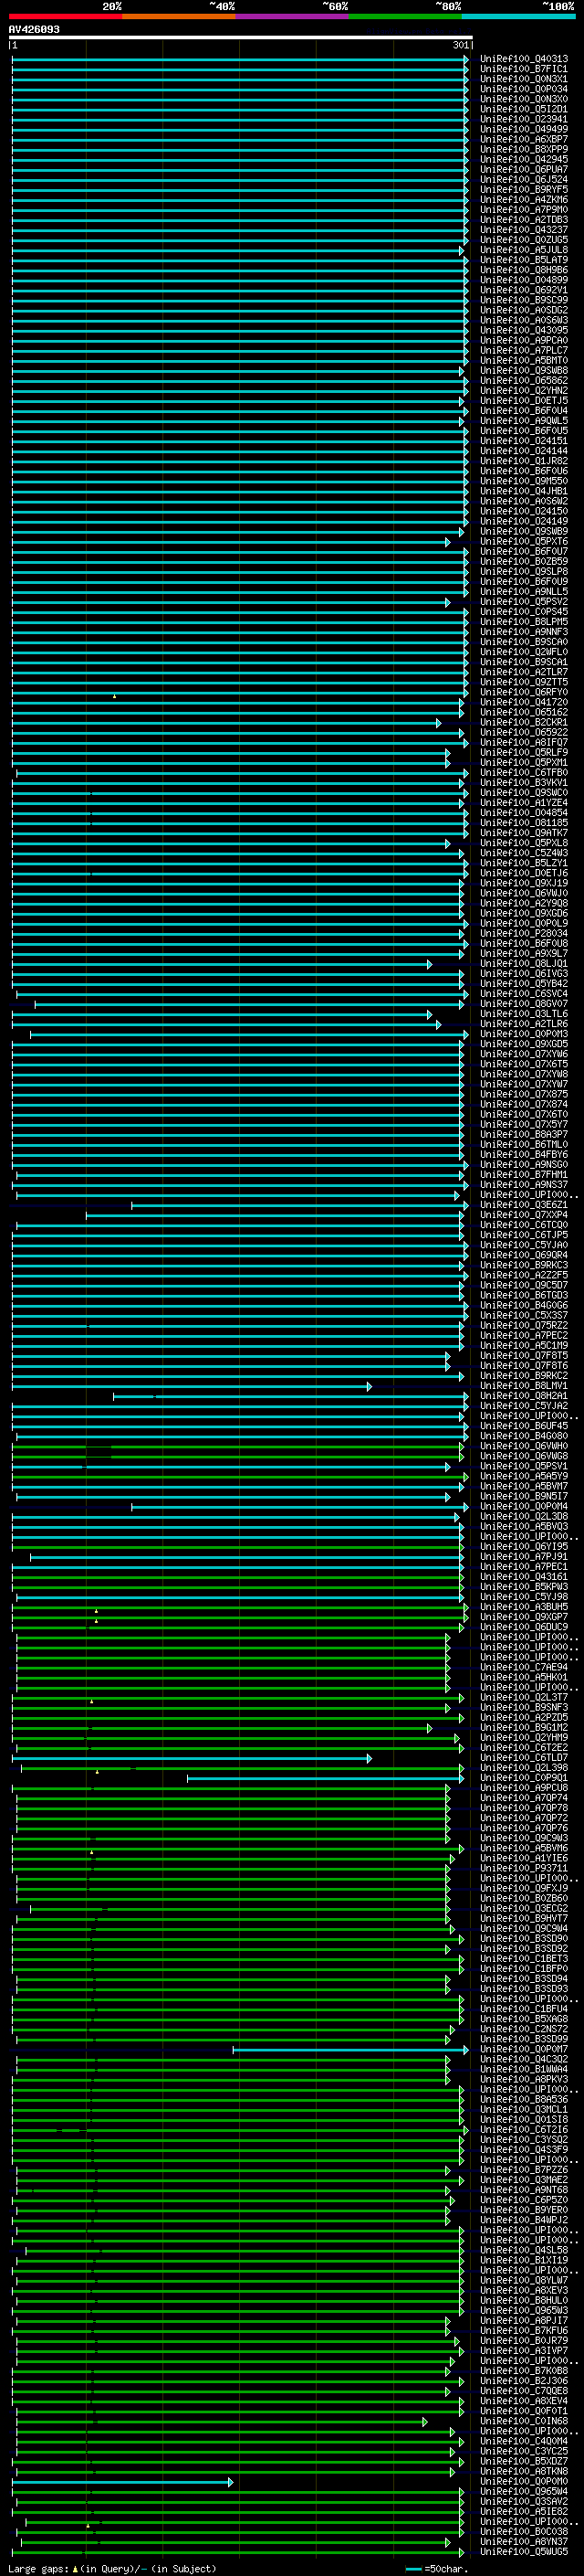Click the ruler end position 301
This screenshot has height=2576, width=584.
tap(460, 45)
